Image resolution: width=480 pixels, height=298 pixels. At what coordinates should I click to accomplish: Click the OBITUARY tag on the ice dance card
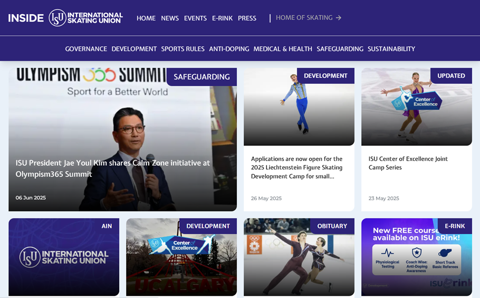pos(332,226)
